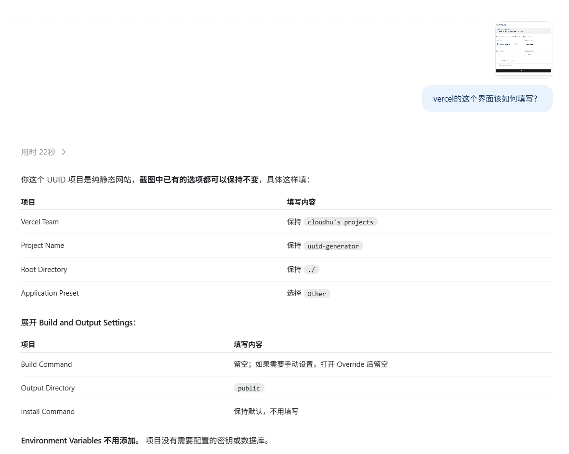Click the 'uuid-generator' code chip
Screen dimensions: 569x454
pos(333,246)
